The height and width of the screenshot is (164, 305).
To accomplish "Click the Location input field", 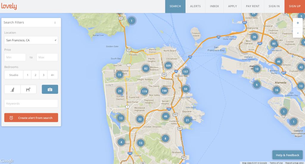I will [31, 40].
